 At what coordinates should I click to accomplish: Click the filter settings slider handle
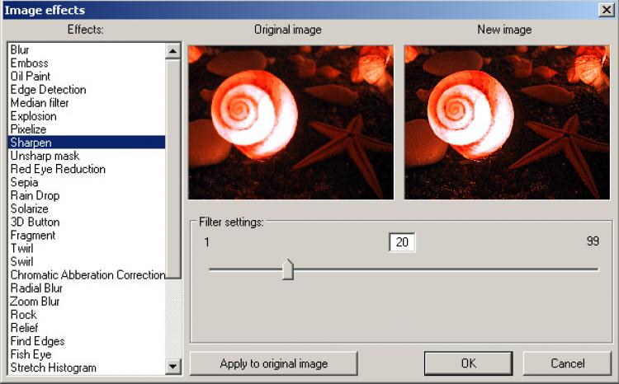pos(287,269)
